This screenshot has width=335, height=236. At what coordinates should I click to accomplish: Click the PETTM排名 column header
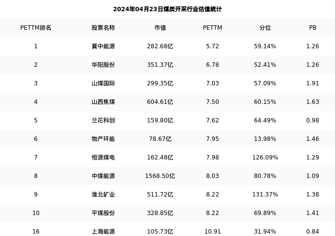coord(36,28)
